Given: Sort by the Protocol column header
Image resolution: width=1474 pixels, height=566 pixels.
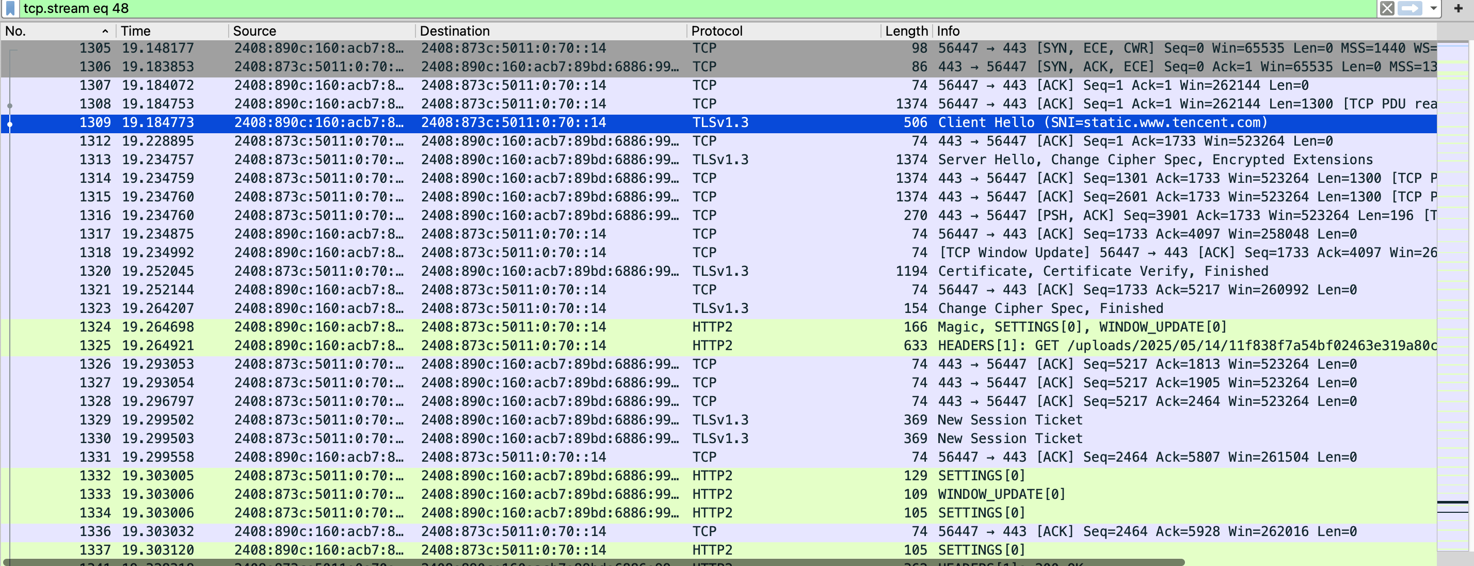Looking at the screenshot, I should (x=783, y=31).
